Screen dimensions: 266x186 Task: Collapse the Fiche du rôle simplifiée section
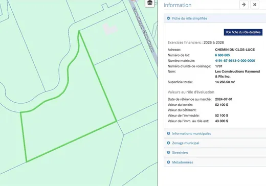click(x=215, y=18)
